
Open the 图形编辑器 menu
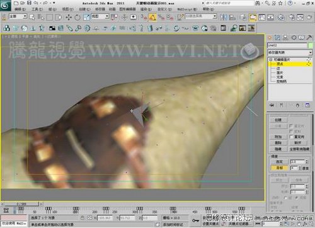pos(127,9)
